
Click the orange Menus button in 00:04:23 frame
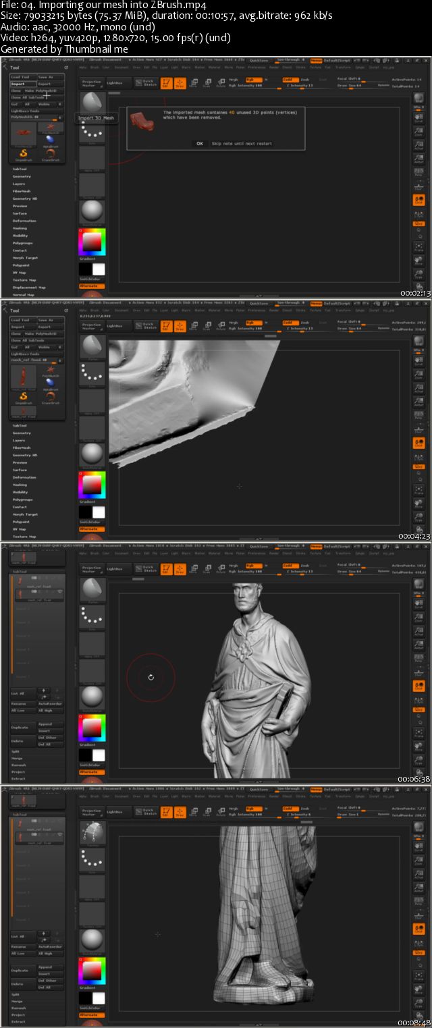tap(316, 303)
